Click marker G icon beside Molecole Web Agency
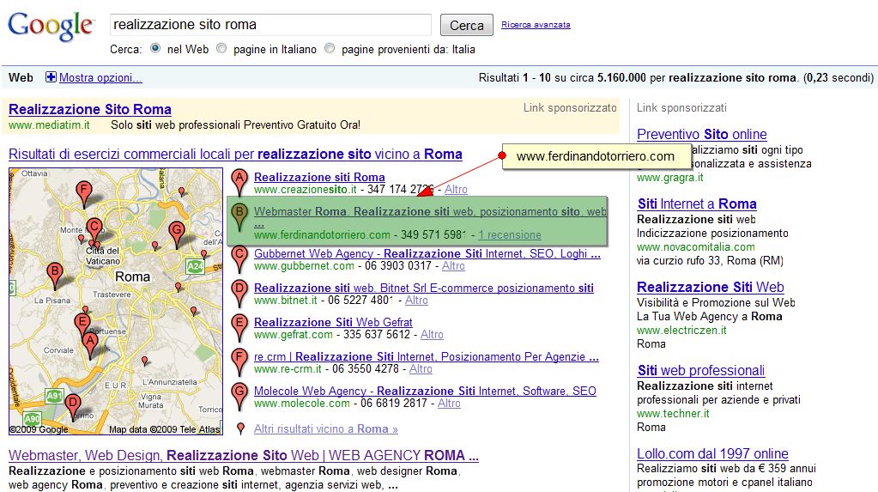The width and height of the screenshot is (878, 492). point(239,397)
